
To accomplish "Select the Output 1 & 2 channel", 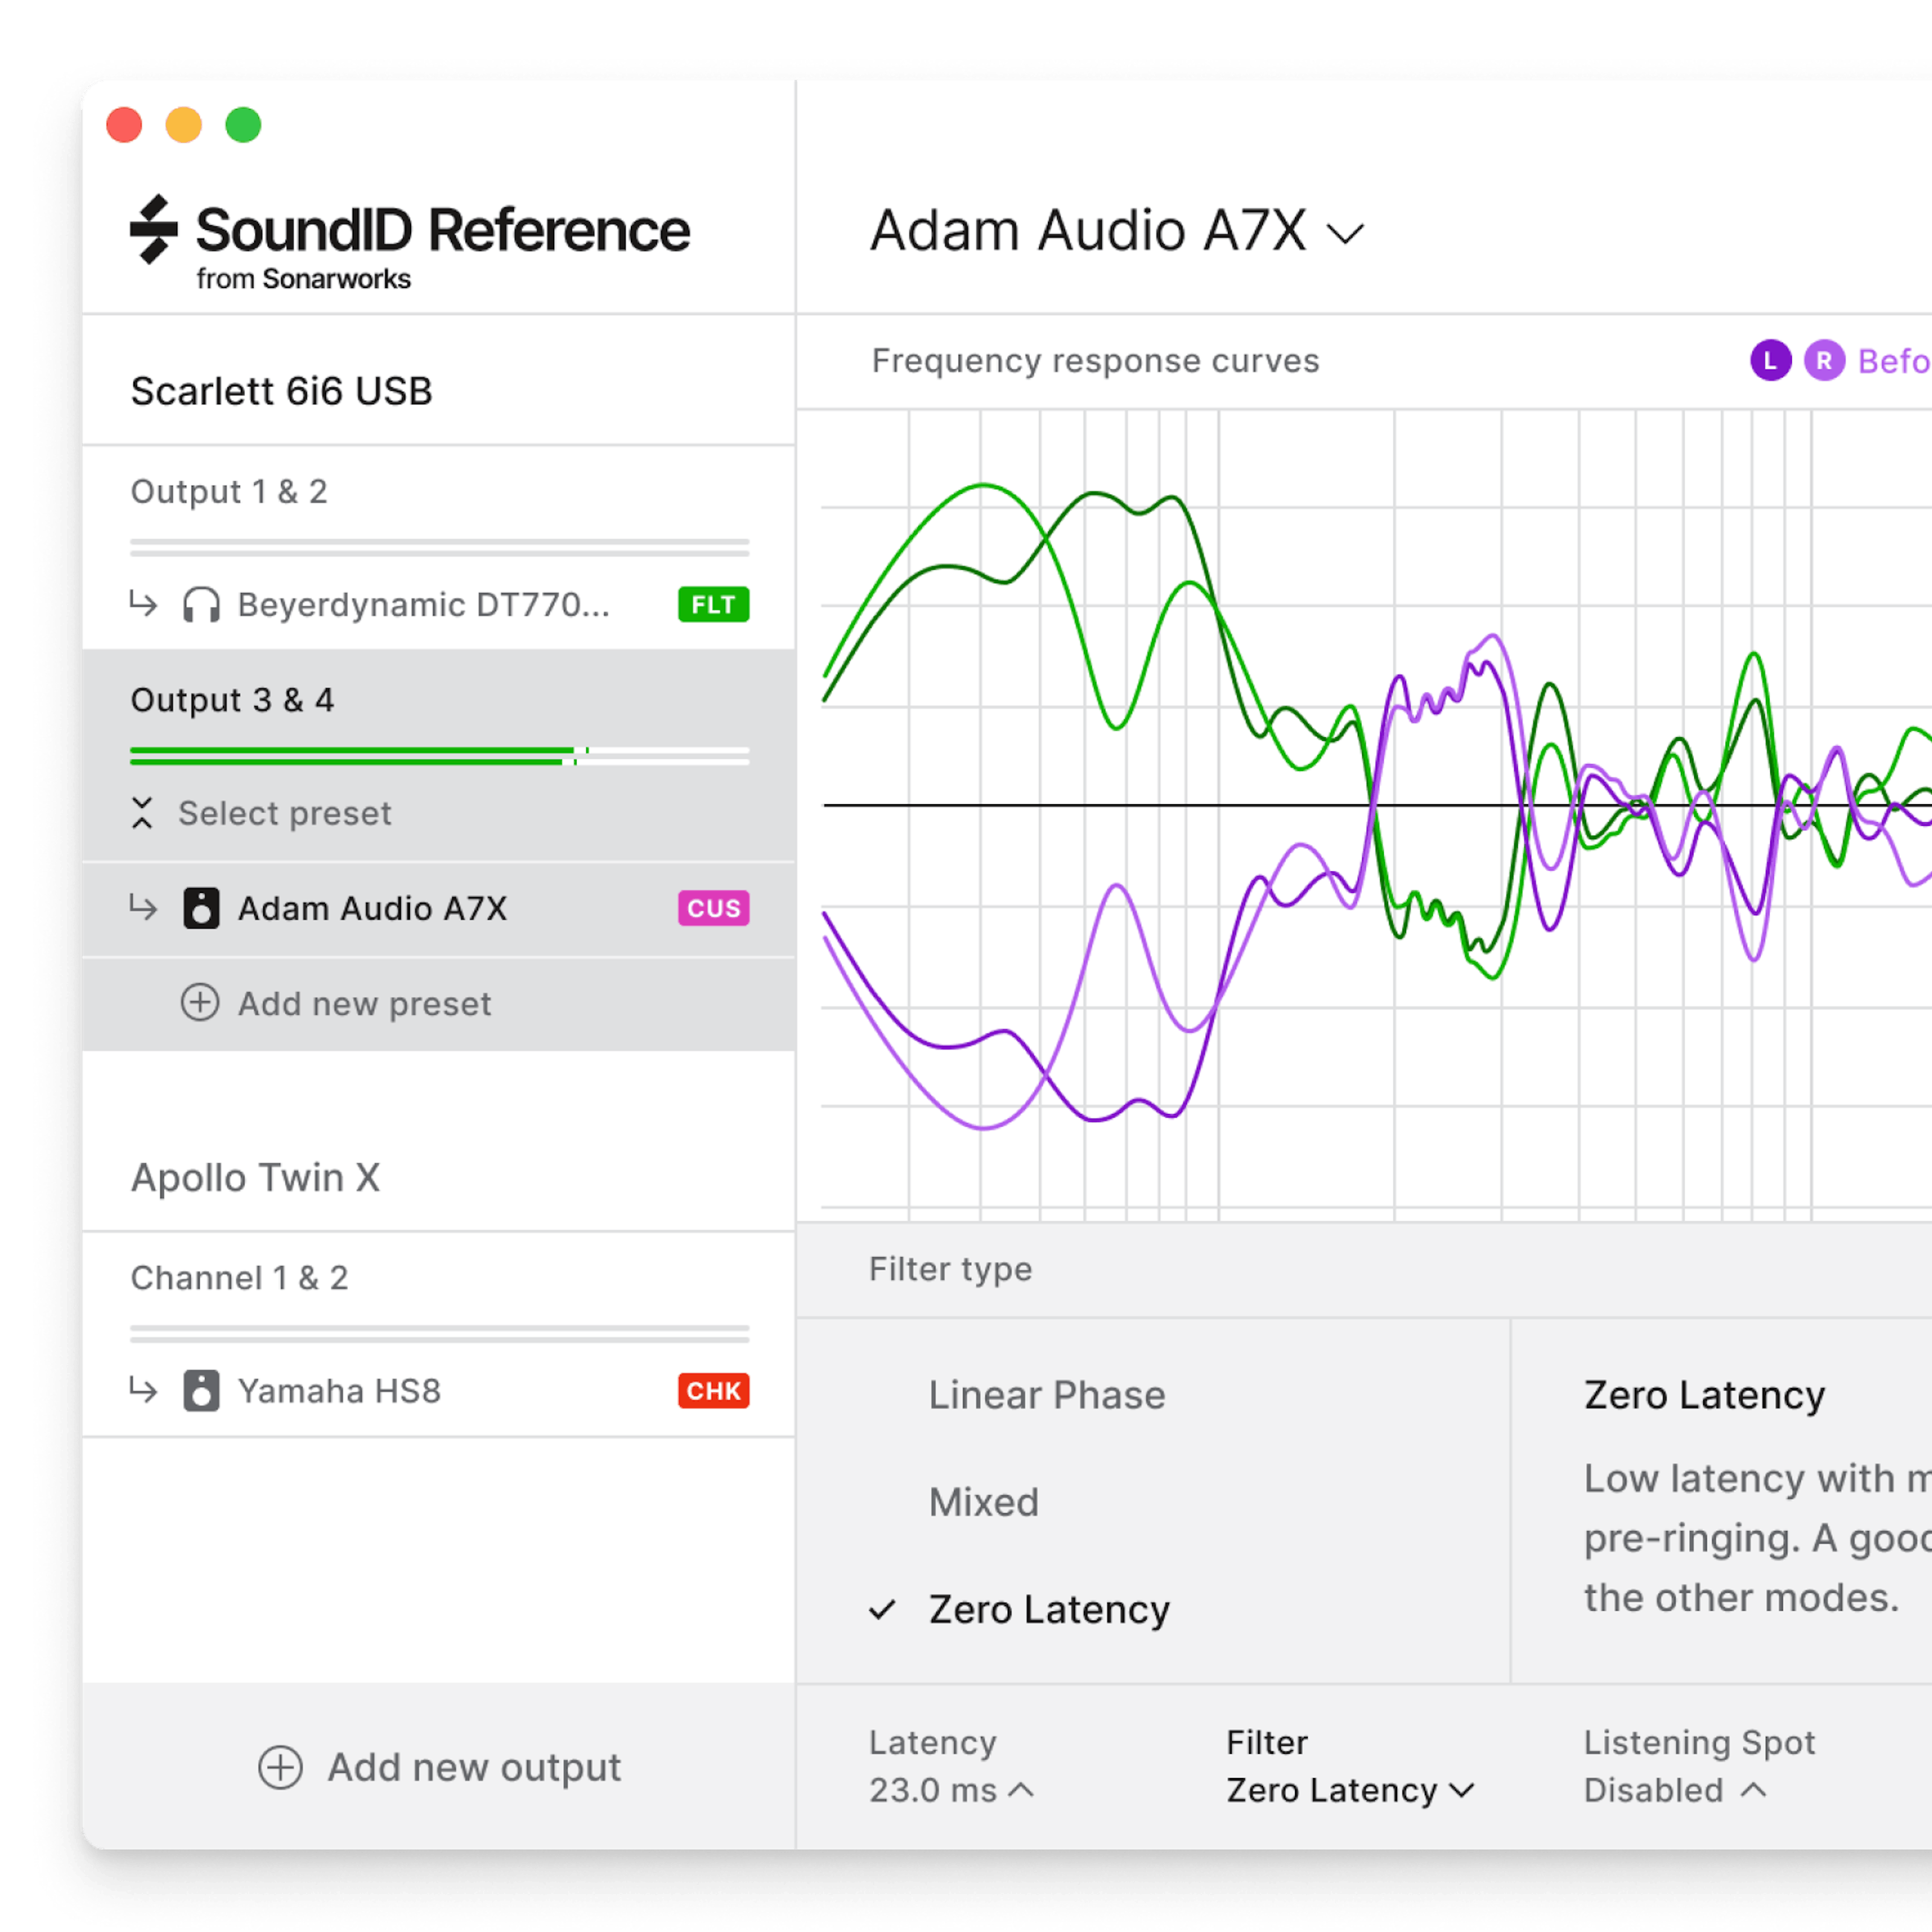I will pyautogui.click(x=229, y=492).
